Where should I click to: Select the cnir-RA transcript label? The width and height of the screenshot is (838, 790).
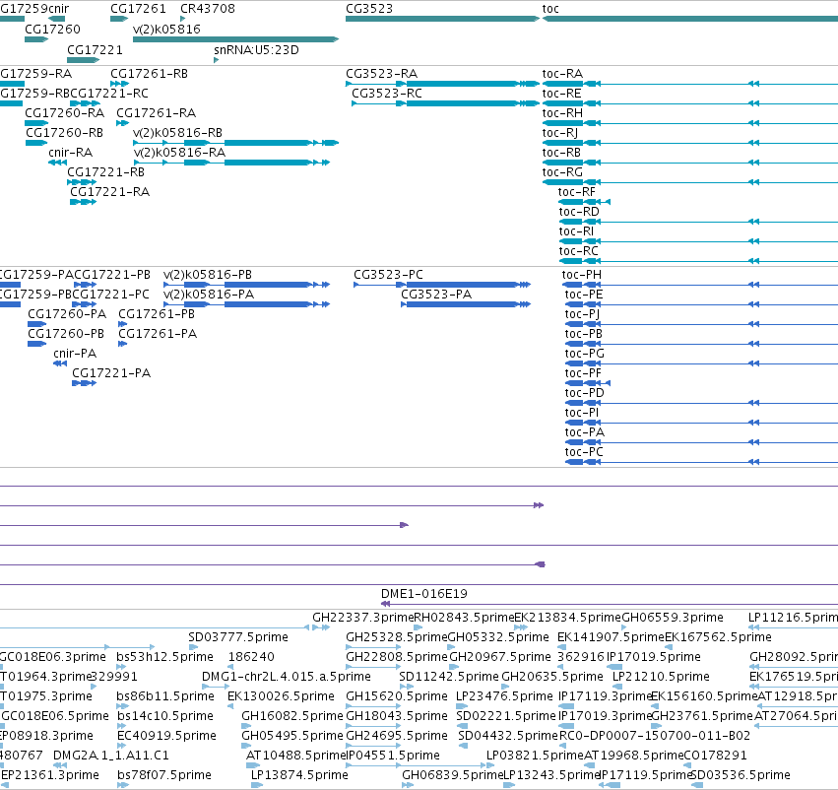(x=71, y=153)
